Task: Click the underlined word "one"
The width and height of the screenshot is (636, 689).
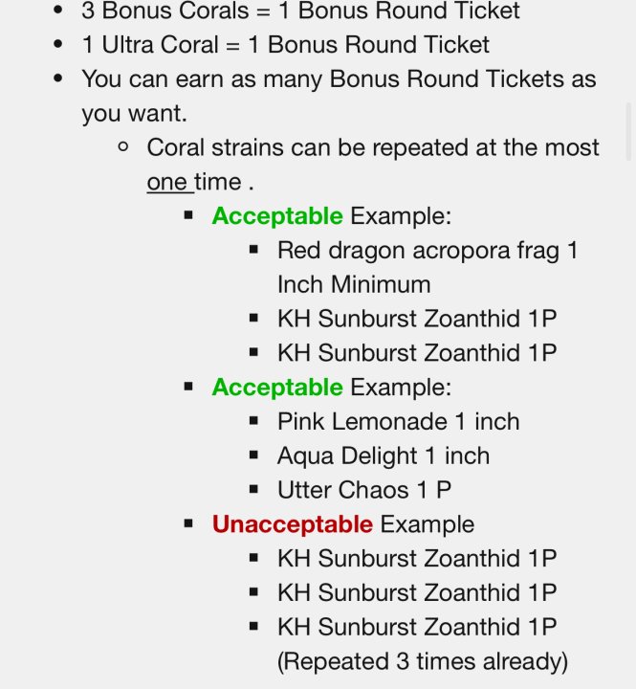Action: [167, 182]
